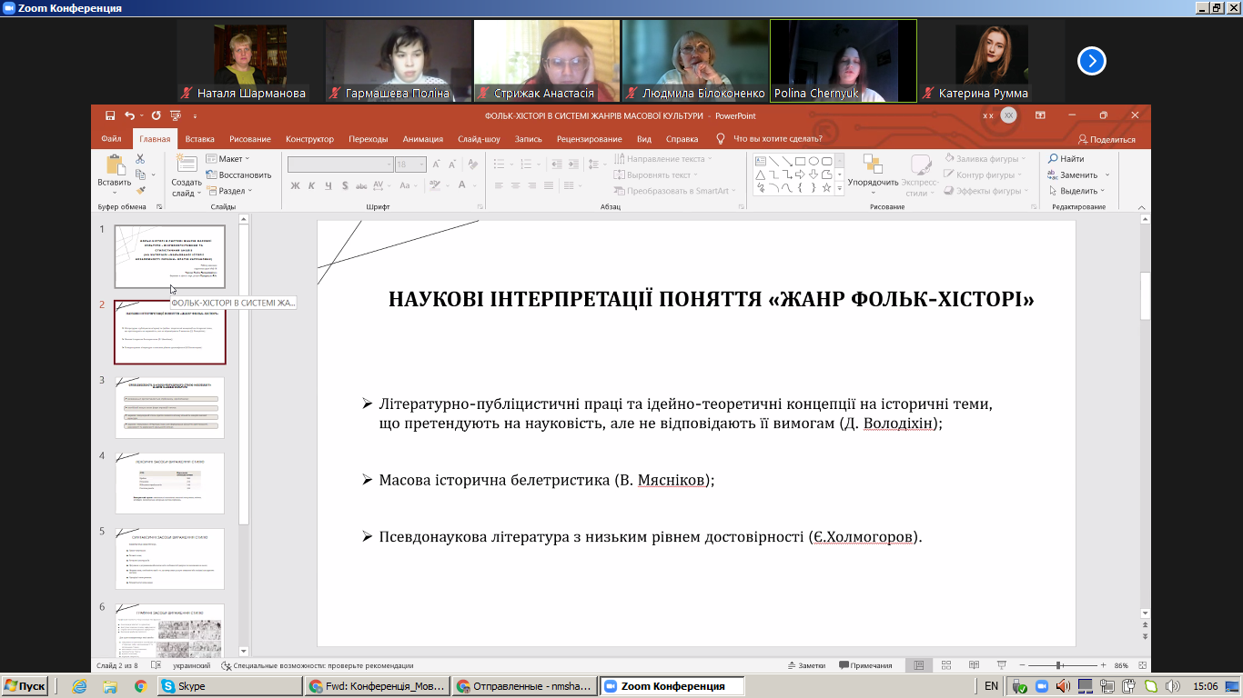Switch to slide sorter view in status bar
Viewport: 1243px width, 698px height.
click(x=946, y=665)
